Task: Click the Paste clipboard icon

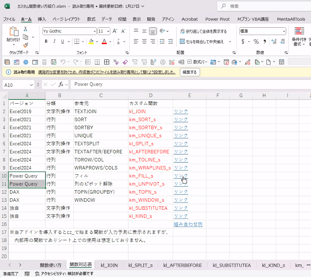Action: tap(14, 32)
